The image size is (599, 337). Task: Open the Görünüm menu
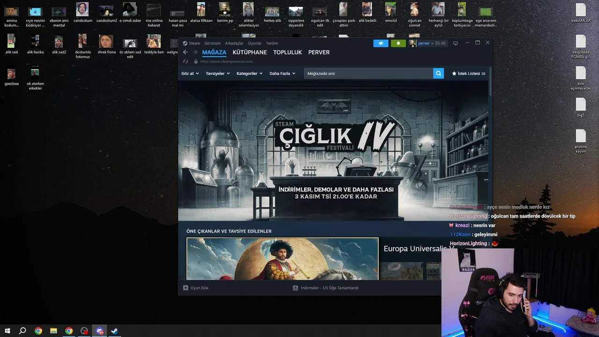coord(212,43)
